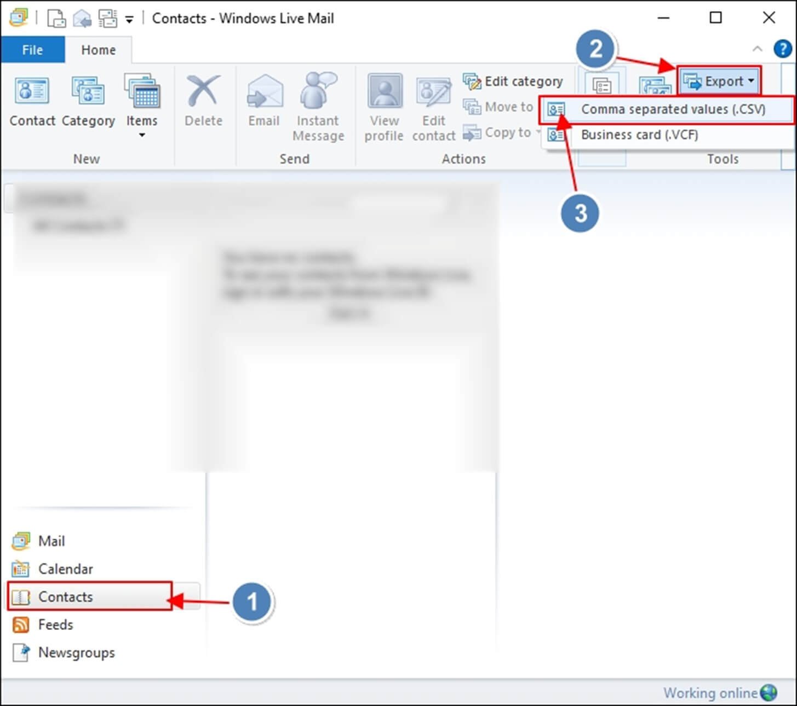Click Newsgroups in the navigation pane
This screenshot has height=706, width=797.
[76, 652]
